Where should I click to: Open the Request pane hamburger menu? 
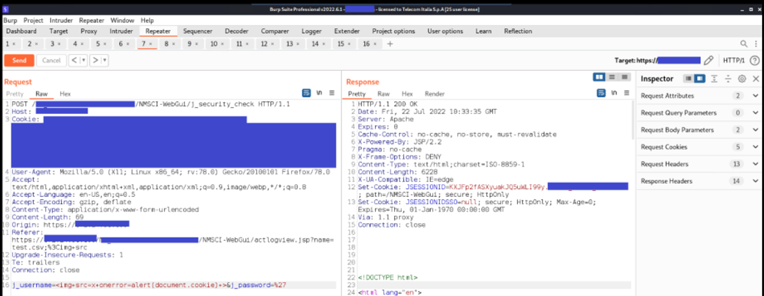point(331,93)
